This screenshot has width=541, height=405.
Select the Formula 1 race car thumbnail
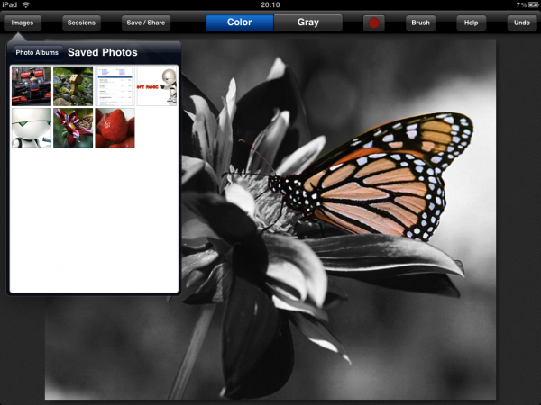coord(31,85)
